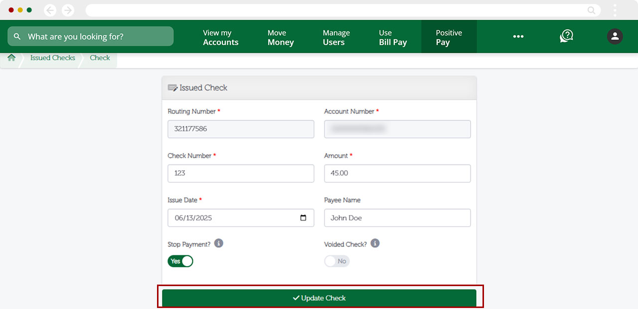The image size is (638, 309).
Task: Click the blurred Account Number field
Action: point(397,129)
